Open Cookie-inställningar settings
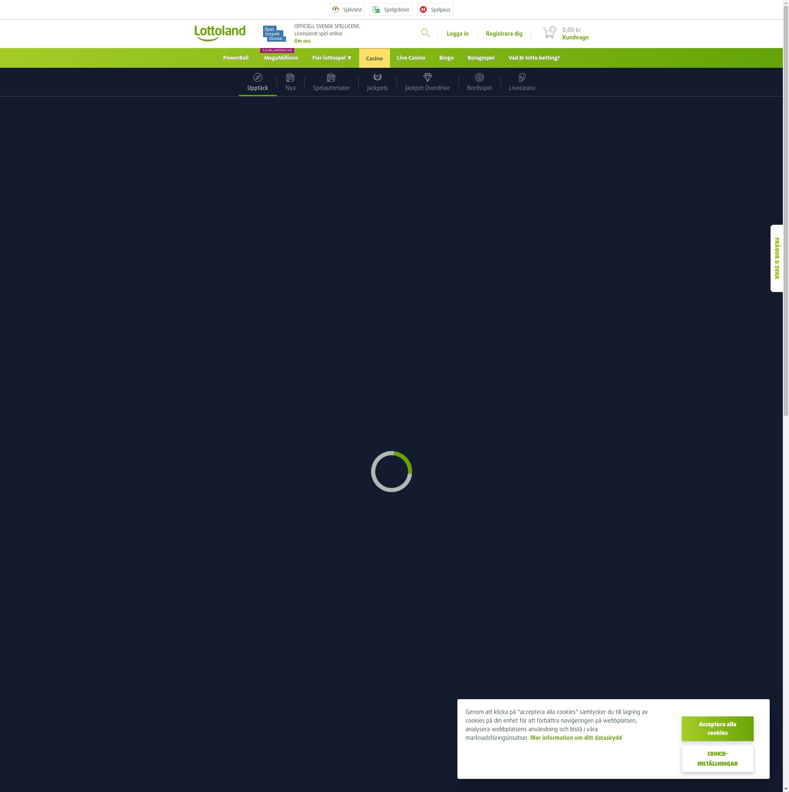This screenshot has height=792, width=789. (717, 759)
